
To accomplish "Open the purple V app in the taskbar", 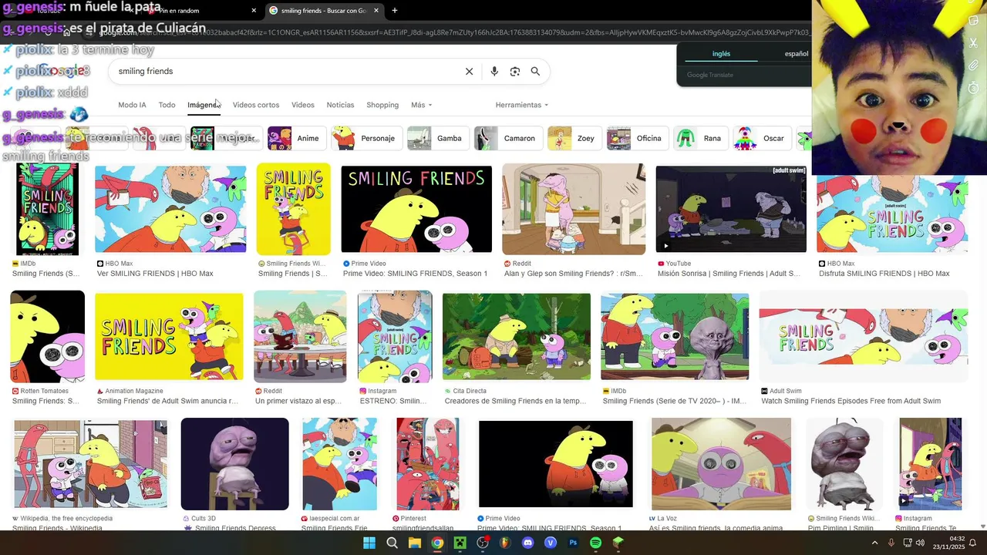I will coord(551,543).
